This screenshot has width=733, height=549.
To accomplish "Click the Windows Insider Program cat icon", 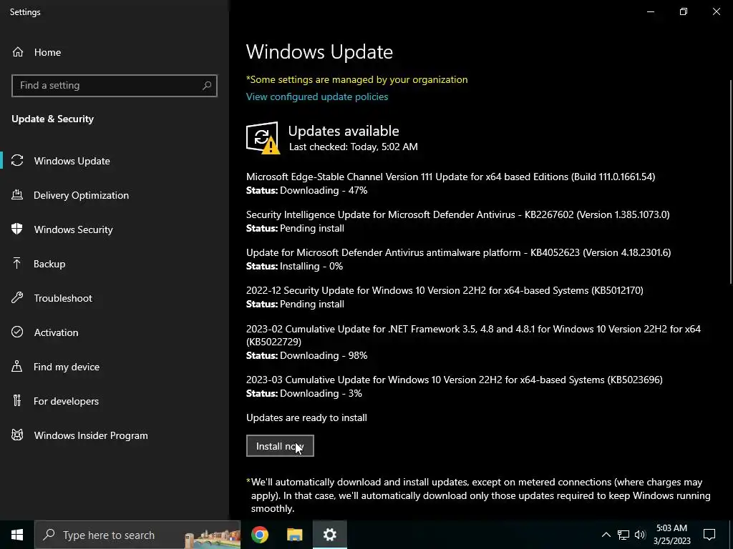I will tap(17, 435).
